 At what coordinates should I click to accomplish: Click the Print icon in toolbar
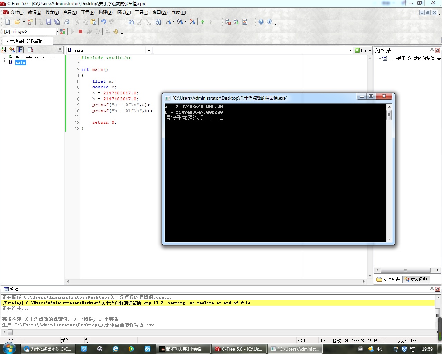(67, 22)
